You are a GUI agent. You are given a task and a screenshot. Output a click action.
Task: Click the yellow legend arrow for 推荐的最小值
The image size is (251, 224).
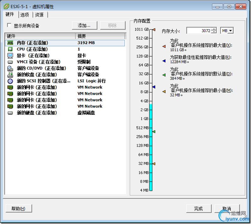pyautogui.click(x=164, y=92)
